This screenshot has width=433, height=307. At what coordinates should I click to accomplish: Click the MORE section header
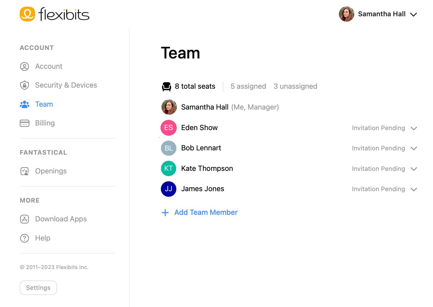coord(30,201)
